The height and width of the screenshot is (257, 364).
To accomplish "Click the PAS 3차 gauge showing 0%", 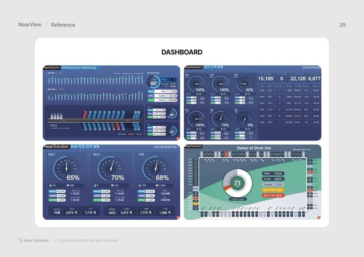I will click(x=244, y=119).
